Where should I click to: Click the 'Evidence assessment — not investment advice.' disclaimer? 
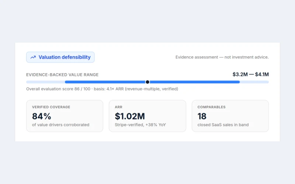222,57
